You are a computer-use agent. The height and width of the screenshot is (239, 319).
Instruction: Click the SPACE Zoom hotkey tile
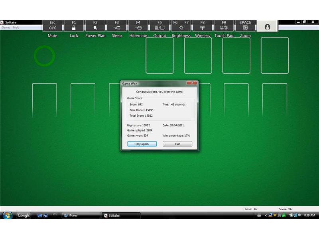coord(245,25)
